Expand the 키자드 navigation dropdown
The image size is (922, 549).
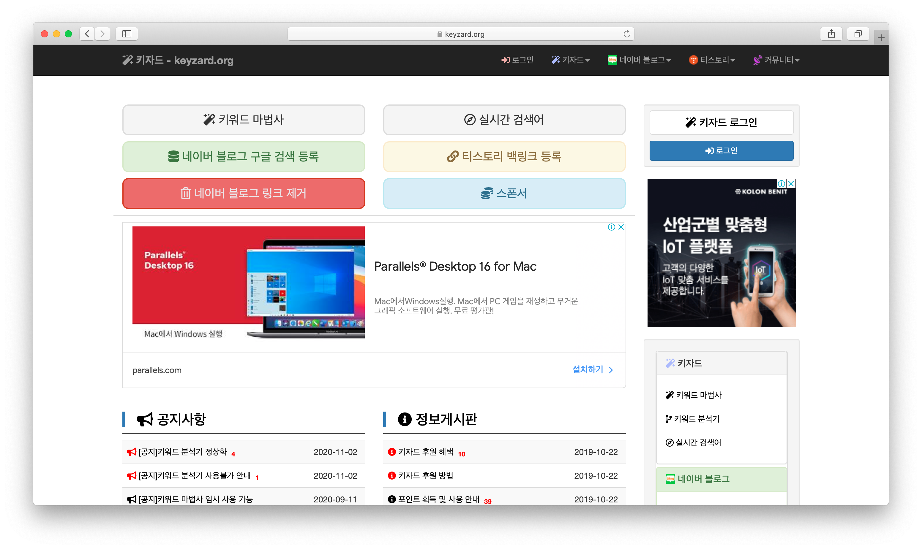pyautogui.click(x=570, y=60)
